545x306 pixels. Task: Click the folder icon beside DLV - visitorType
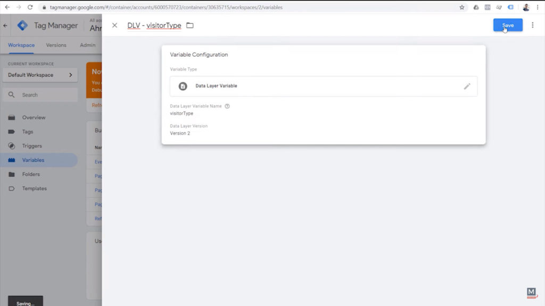[x=190, y=25]
